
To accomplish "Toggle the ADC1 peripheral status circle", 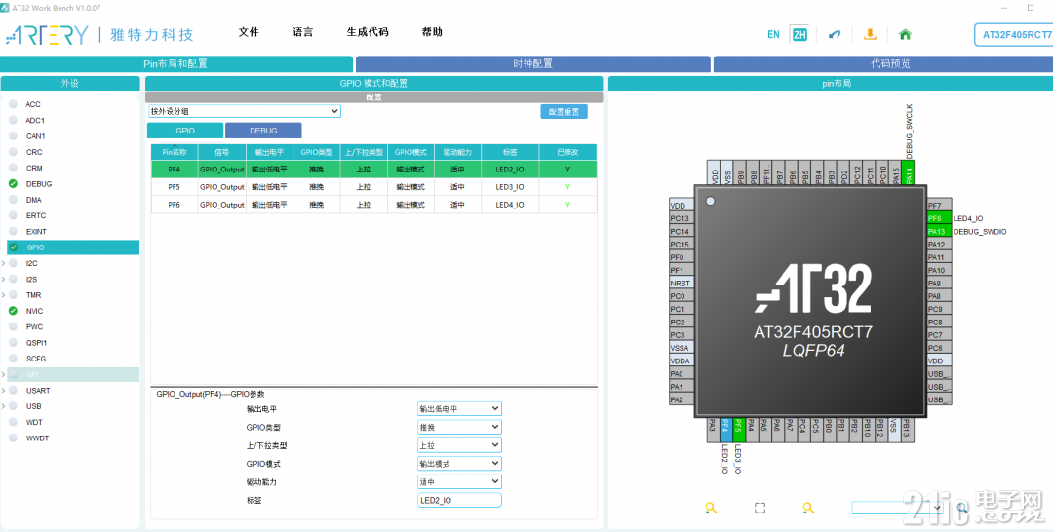I will (13, 120).
